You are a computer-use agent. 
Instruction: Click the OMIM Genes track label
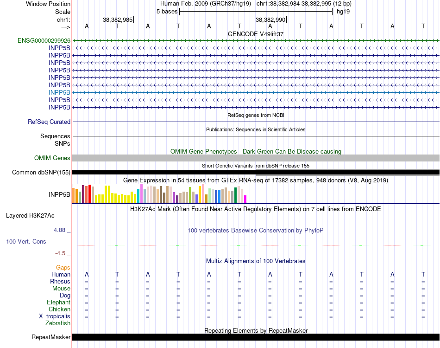52,158
